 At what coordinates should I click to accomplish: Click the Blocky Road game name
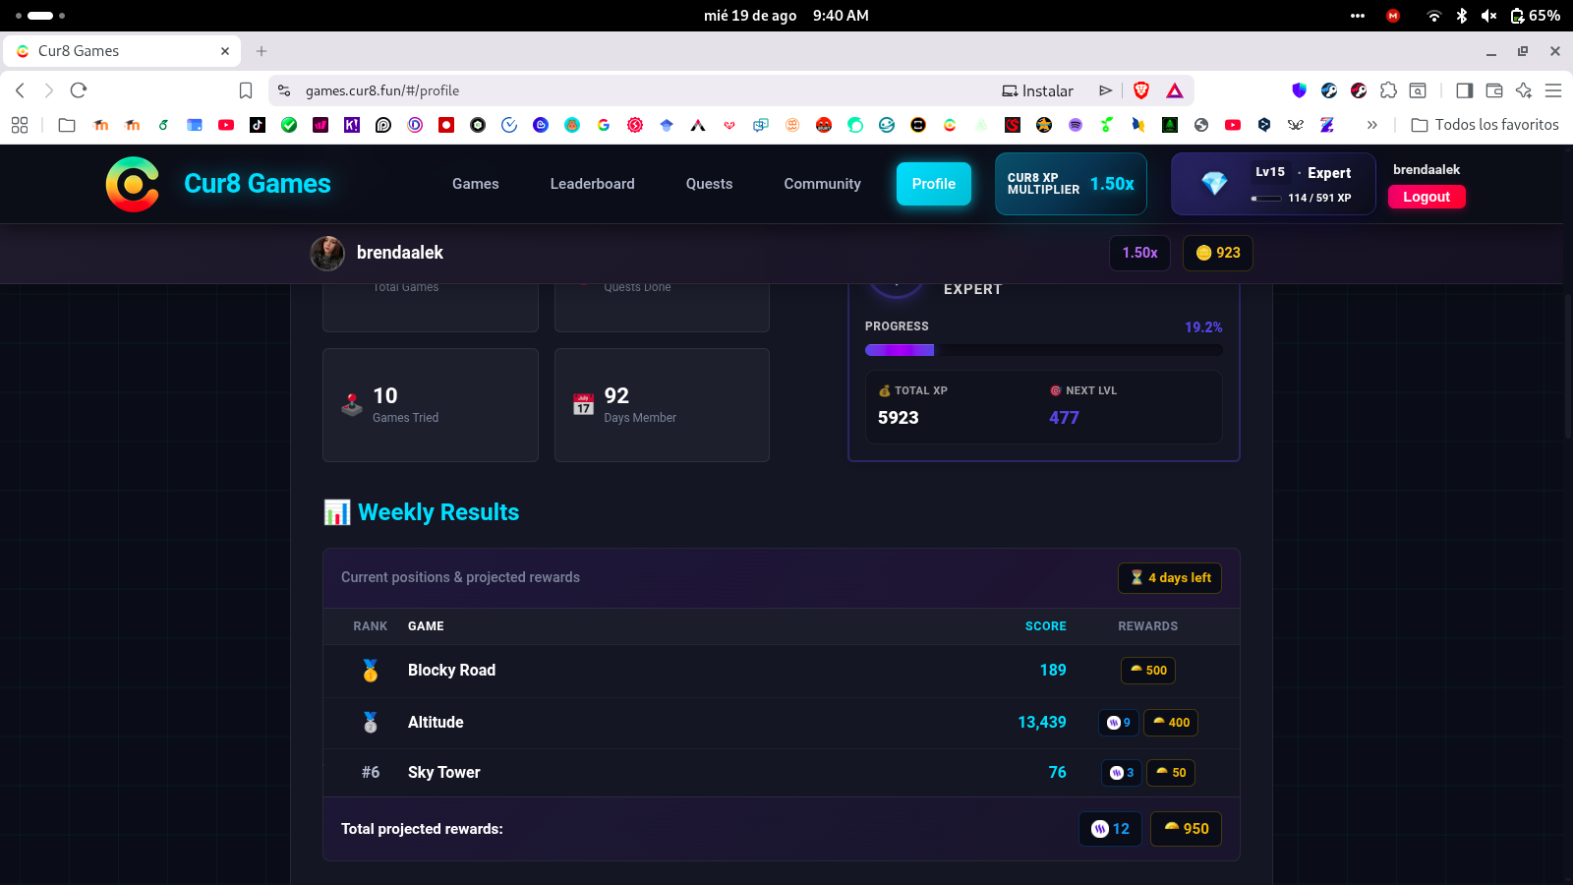tap(451, 671)
